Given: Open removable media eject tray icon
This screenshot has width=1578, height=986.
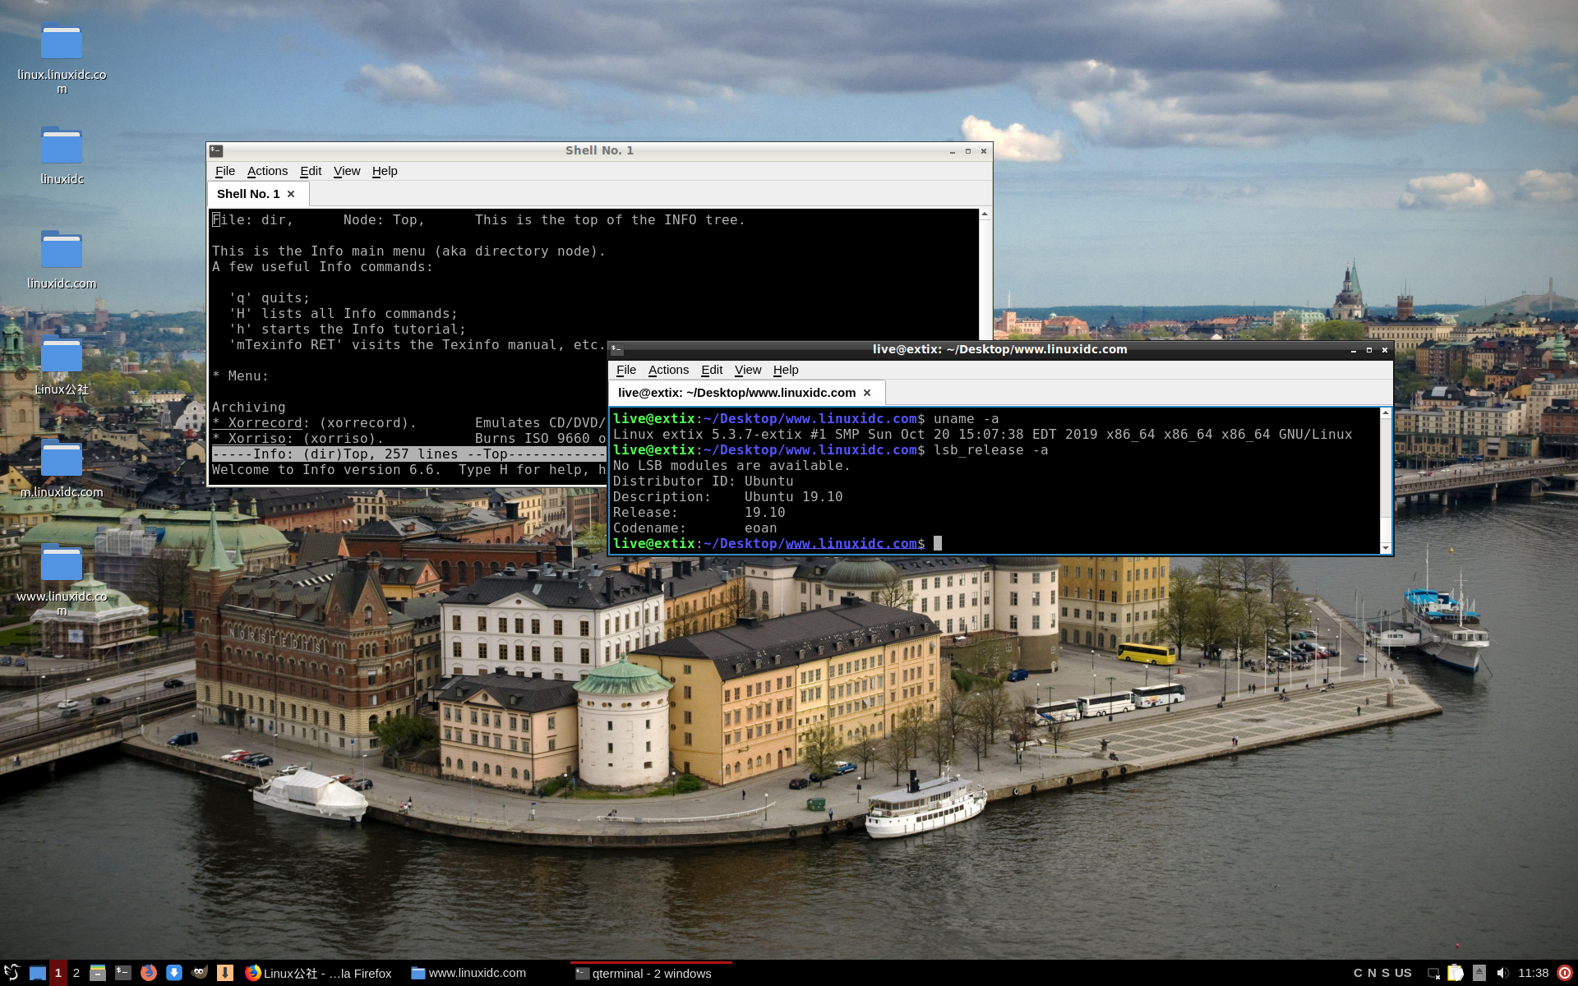Looking at the screenshot, I should pos(1479,973).
